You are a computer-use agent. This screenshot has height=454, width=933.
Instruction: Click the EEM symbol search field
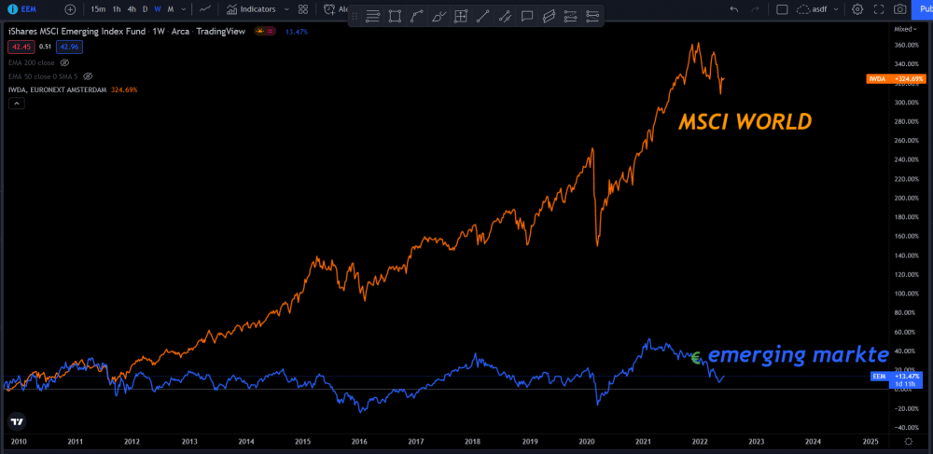pos(29,9)
